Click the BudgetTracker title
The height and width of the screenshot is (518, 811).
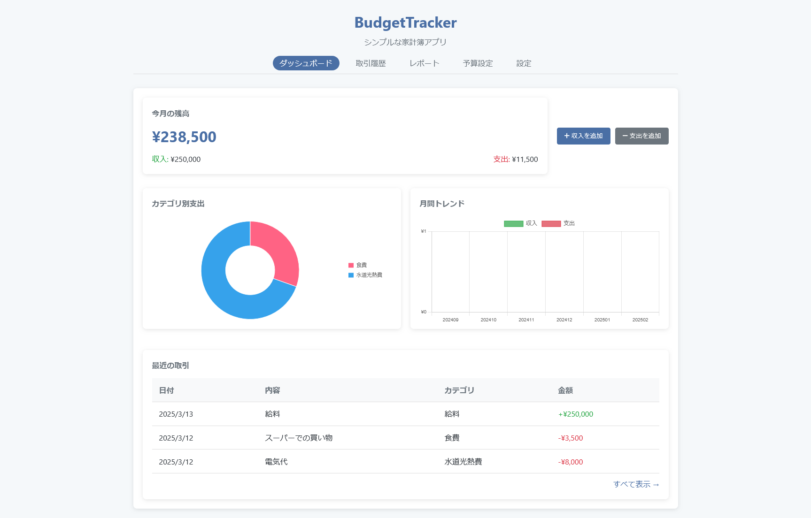(405, 23)
